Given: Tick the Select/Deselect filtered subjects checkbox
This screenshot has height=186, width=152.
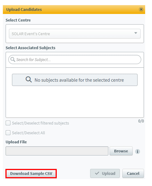Looking at the screenshot, I should [x=8, y=123].
